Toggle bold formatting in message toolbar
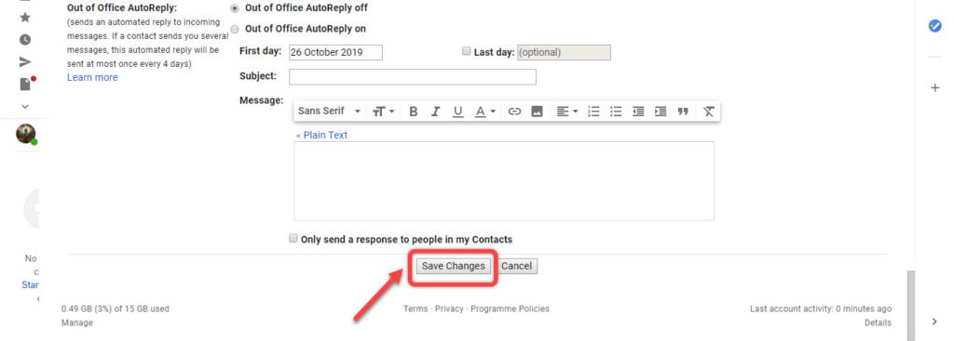Viewport: 954px width, 341px height. (x=413, y=111)
